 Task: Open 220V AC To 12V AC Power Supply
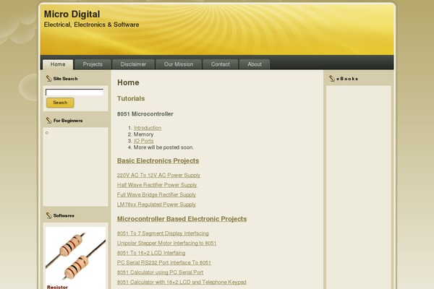tap(158, 175)
